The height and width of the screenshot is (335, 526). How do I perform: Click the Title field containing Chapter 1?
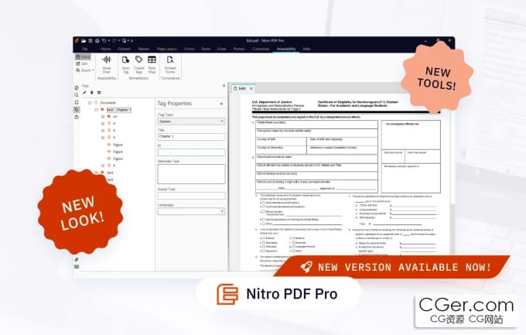(191, 137)
